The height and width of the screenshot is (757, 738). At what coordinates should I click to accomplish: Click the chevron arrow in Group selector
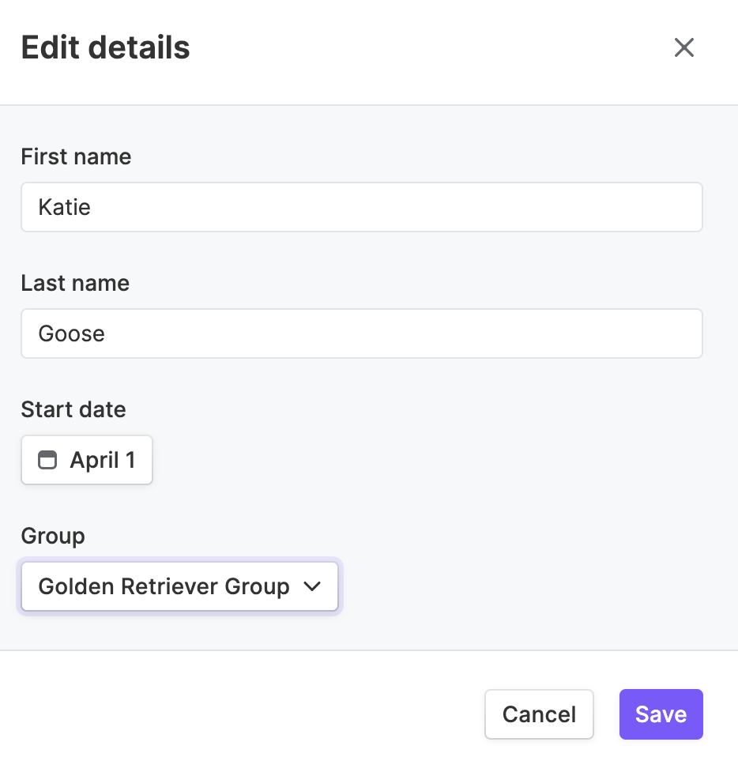click(312, 586)
